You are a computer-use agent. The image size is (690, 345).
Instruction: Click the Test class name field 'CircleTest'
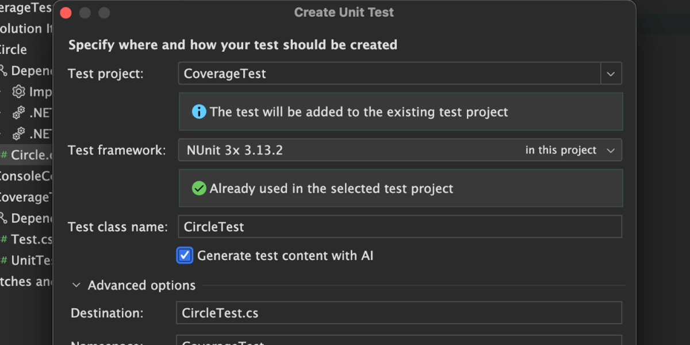(399, 227)
